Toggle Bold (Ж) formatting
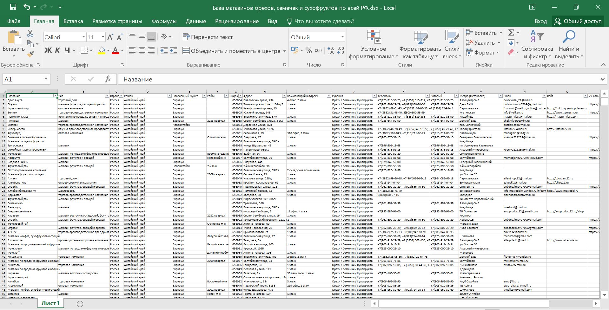The image size is (609, 310). (x=48, y=50)
